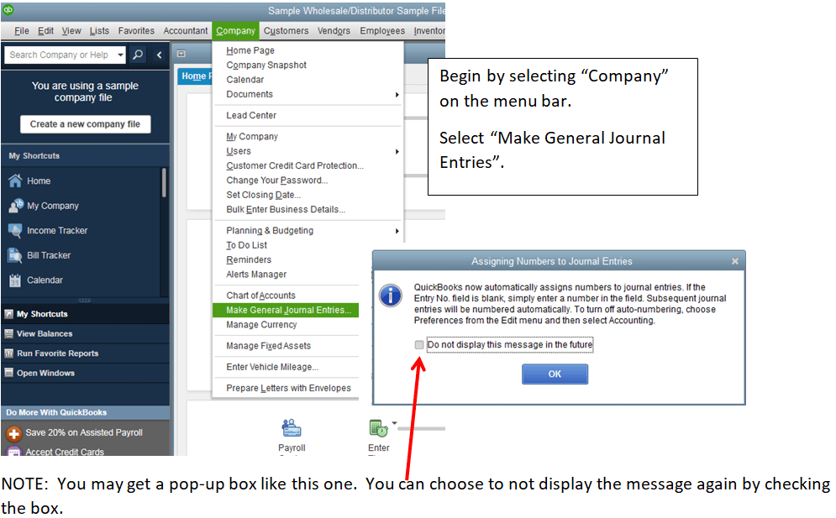Open the Accountant menu
Image resolution: width=836 pixels, height=518 pixels.
coord(186,31)
